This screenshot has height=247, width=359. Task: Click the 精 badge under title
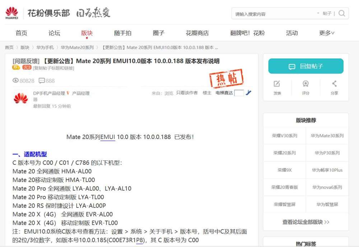16,67
